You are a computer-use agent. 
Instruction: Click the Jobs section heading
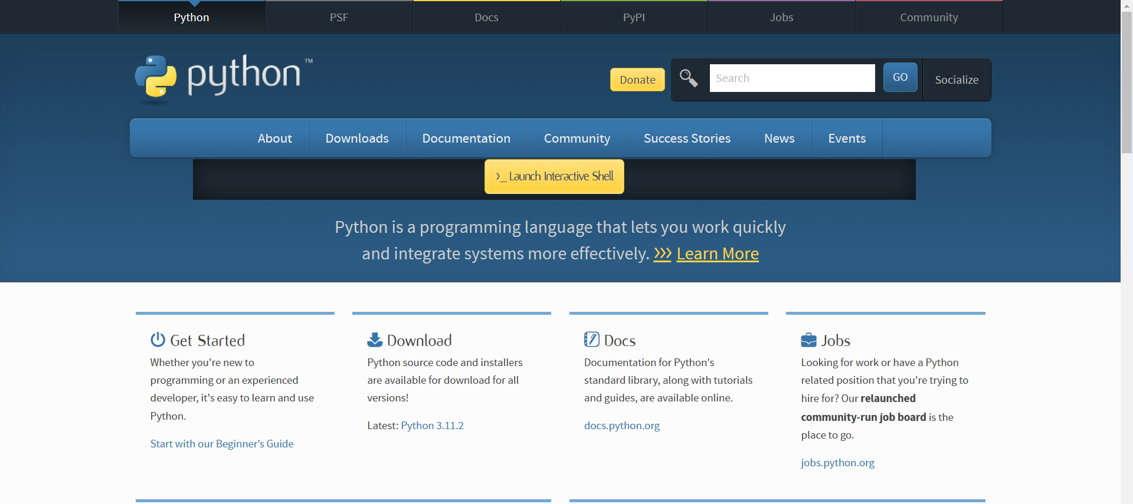[x=836, y=340]
